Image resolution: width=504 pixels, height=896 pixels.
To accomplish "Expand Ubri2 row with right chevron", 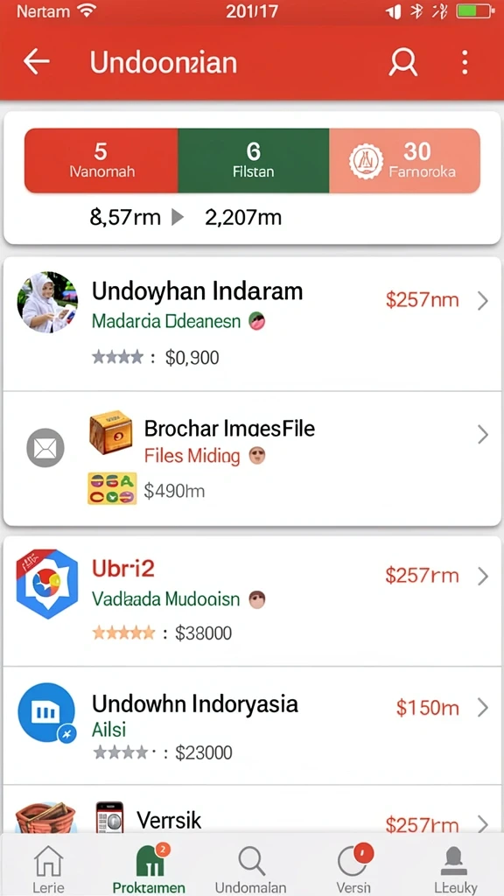I will pyautogui.click(x=483, y=577).
